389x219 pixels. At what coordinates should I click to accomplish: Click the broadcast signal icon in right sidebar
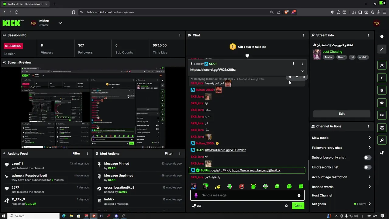click(x=382, y=115)
